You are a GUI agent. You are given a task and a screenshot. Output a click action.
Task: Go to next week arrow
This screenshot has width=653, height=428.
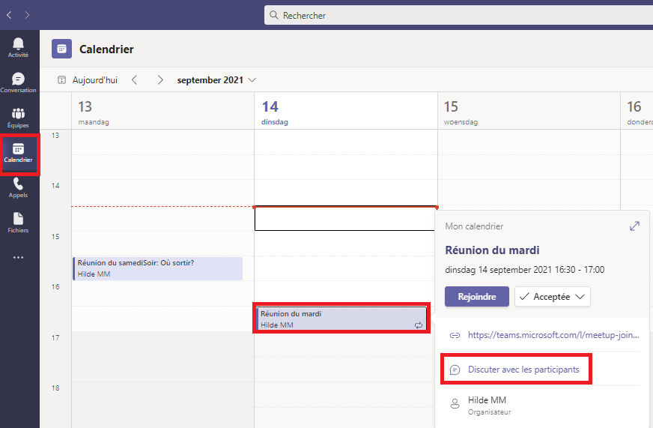[x=160, y=80]
